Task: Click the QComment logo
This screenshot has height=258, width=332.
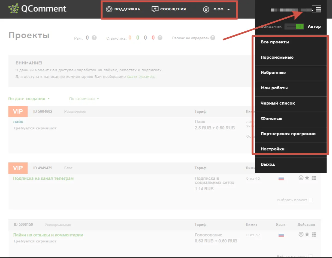Action: pos(37,9)
